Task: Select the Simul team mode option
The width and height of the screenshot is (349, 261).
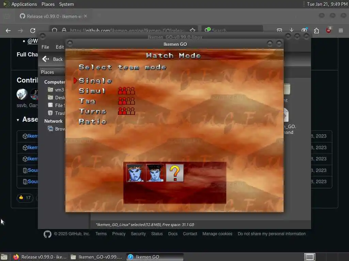Action: [92, 91]
